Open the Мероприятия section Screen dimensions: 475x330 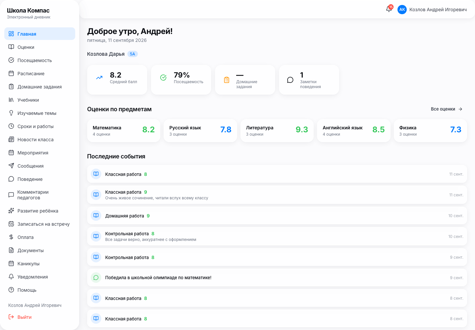[x=40, y=152]
